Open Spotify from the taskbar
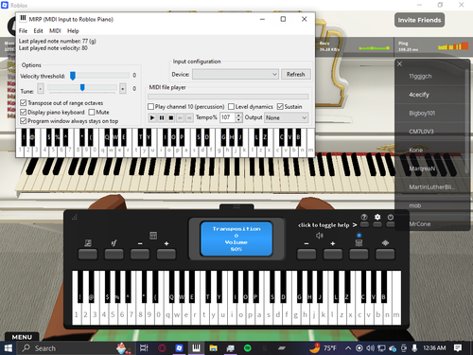 click(248, 348)
